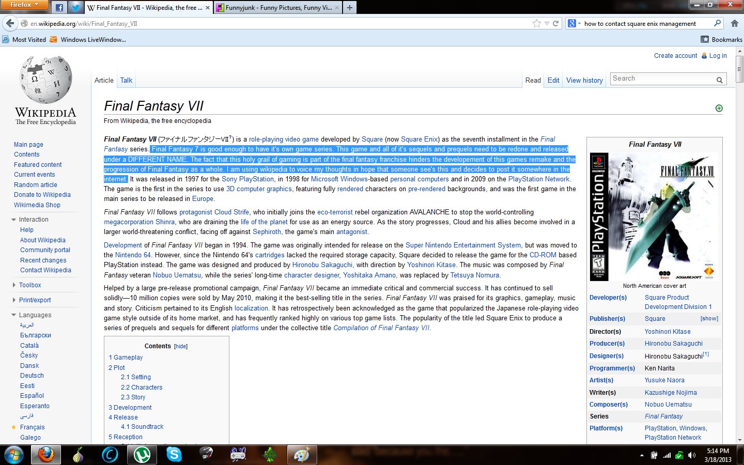Open the Sephiroth article link
Image resolution: width=744 pixels, height=465 pixels.
pos(267,232)
